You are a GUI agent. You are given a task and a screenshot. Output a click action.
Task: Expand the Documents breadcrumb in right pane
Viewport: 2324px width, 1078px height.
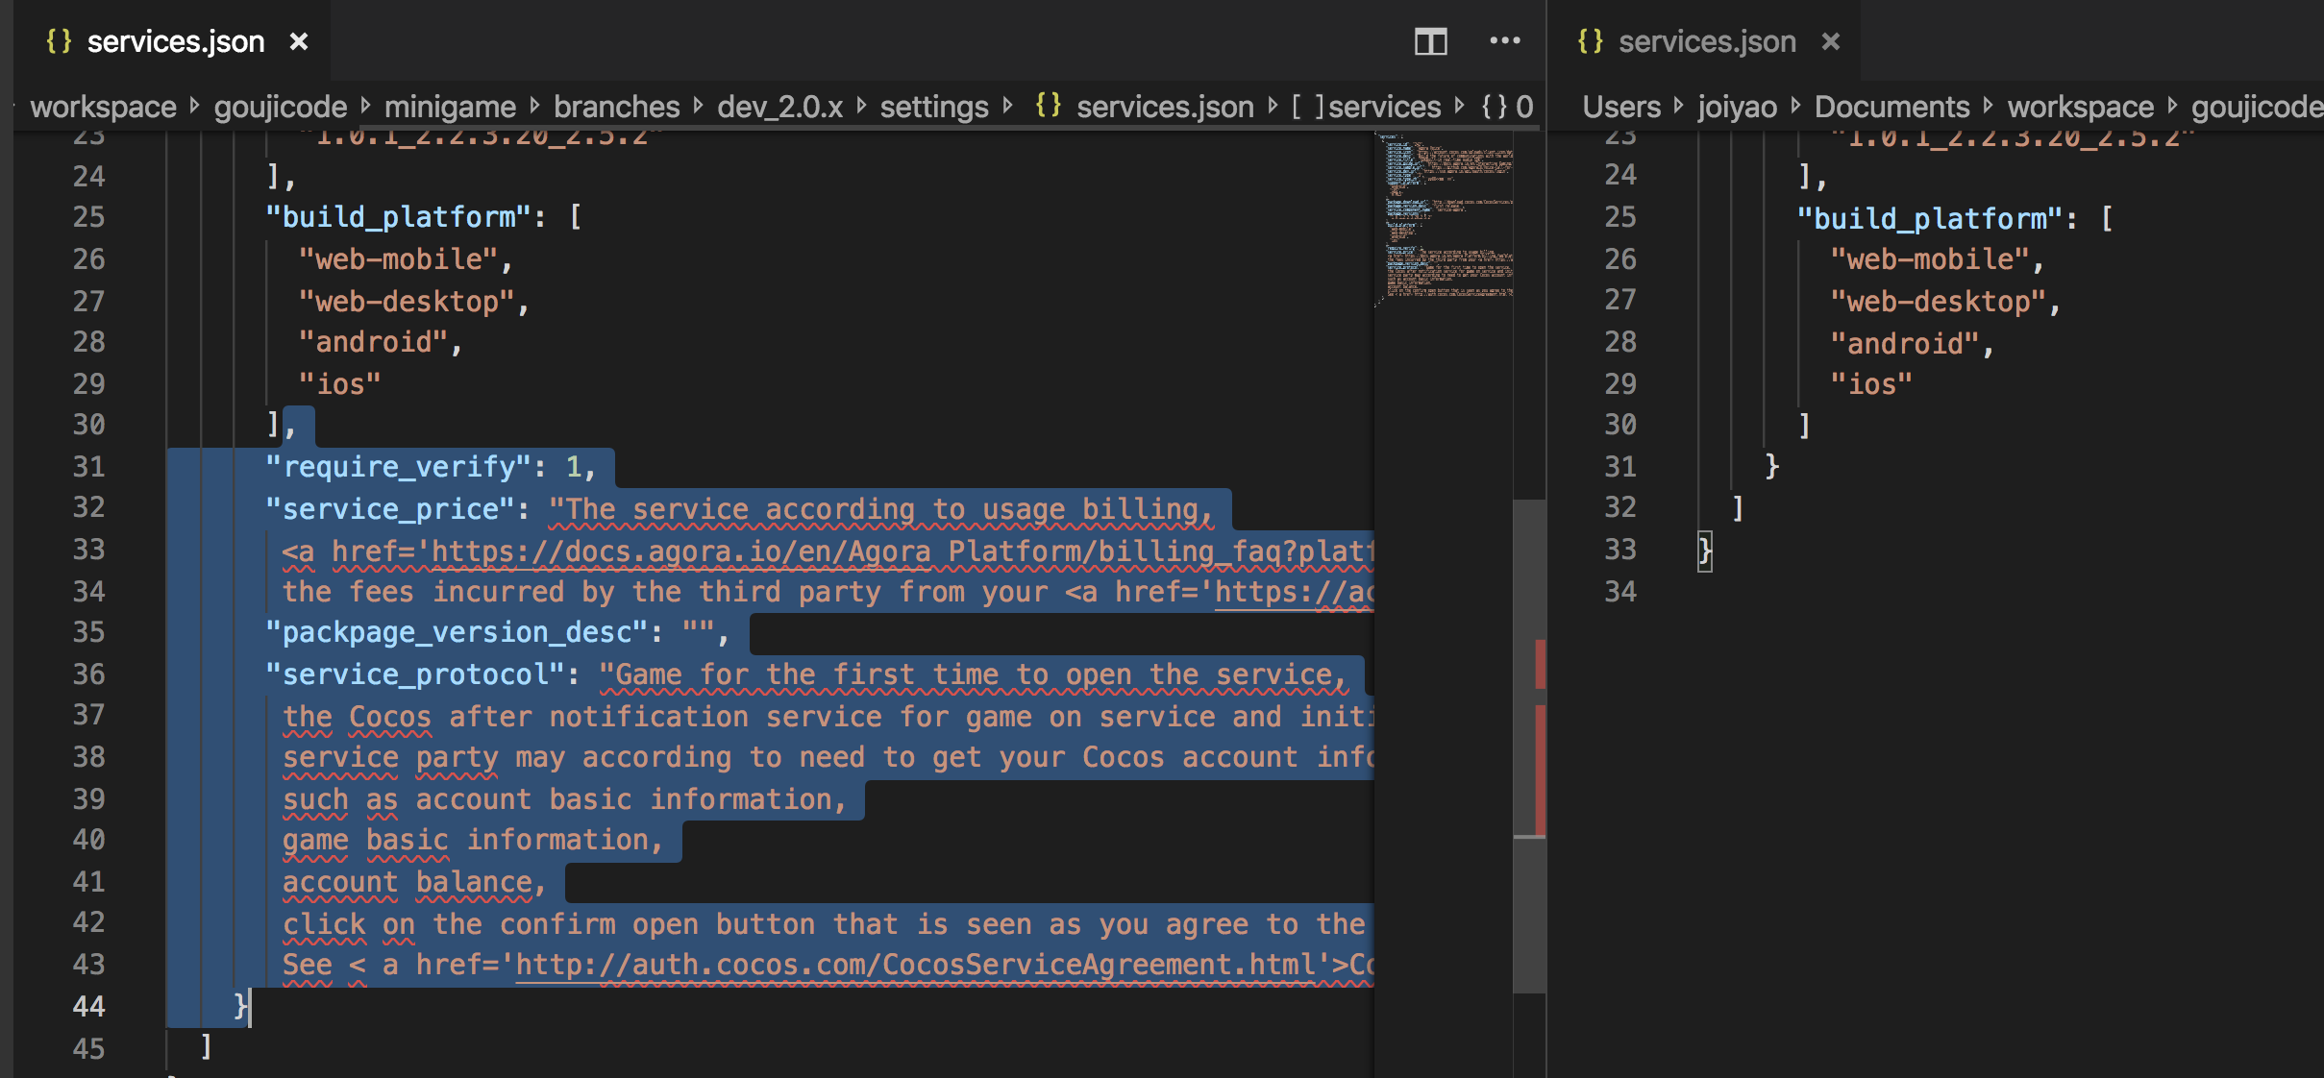1891,107
